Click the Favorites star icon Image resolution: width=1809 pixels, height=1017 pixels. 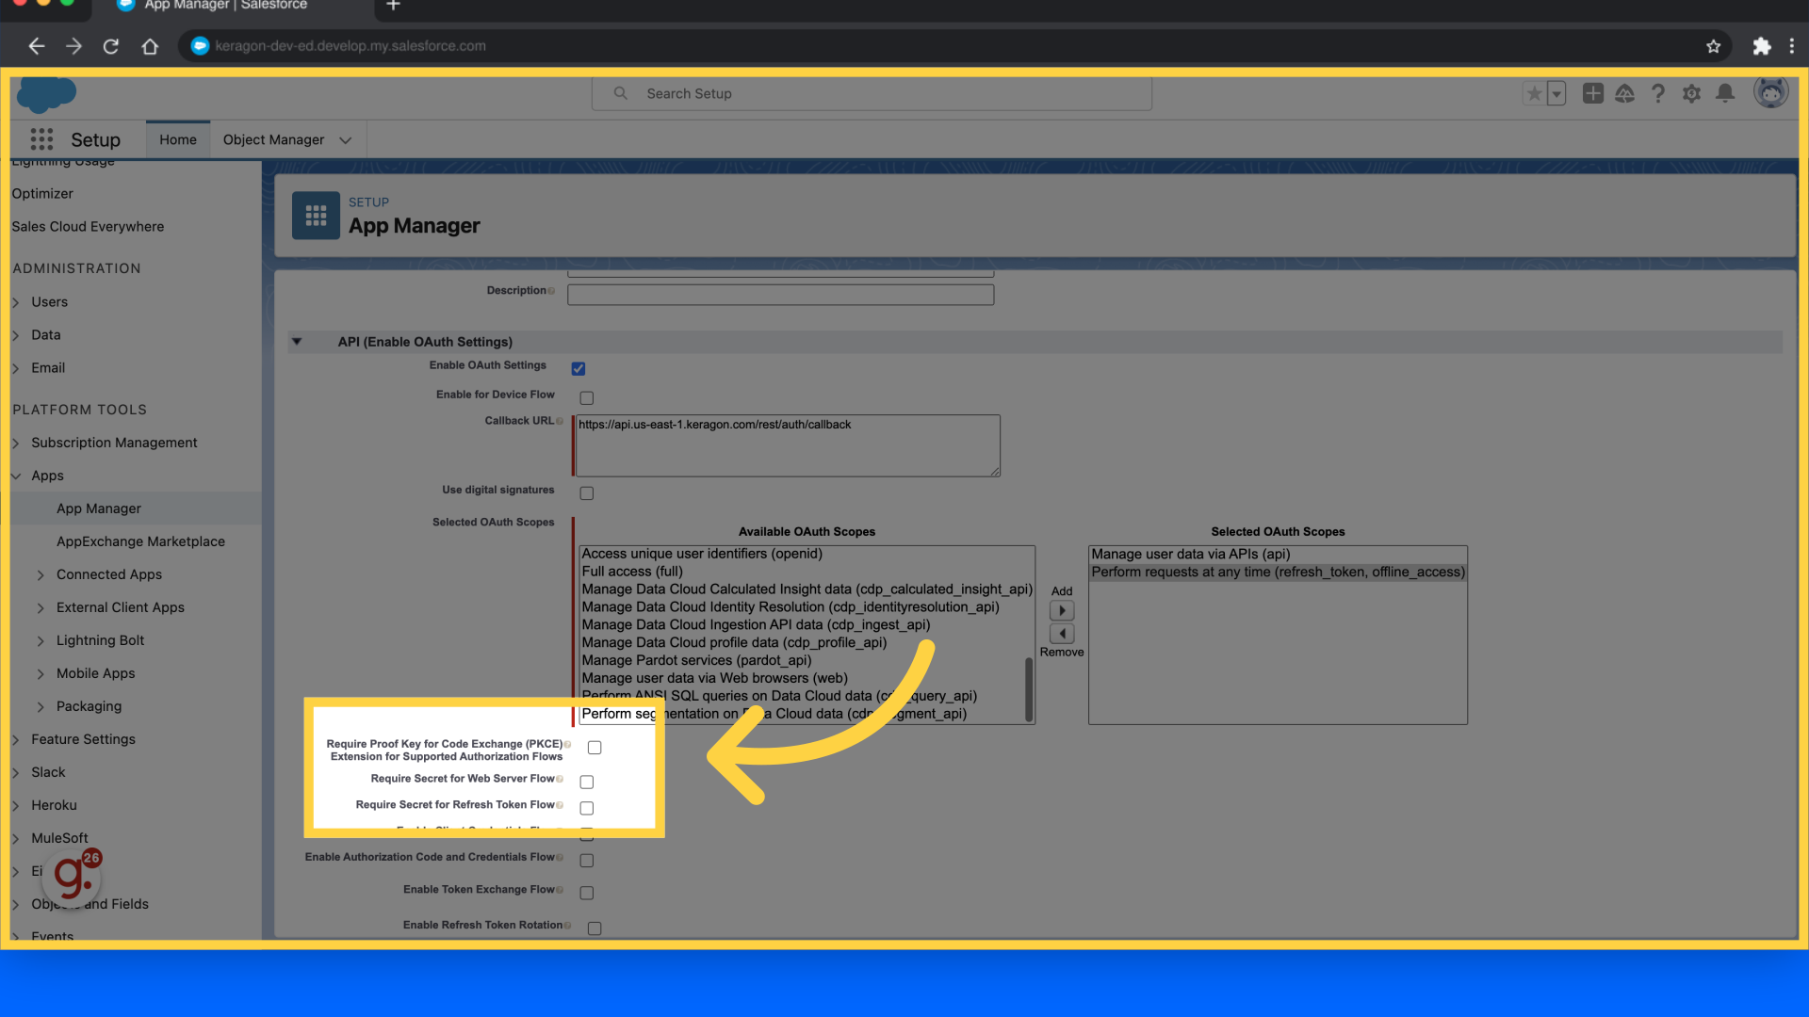click(1535, 93)
